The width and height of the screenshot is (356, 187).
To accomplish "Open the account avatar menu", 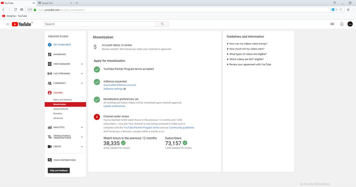I will [350, 24].
